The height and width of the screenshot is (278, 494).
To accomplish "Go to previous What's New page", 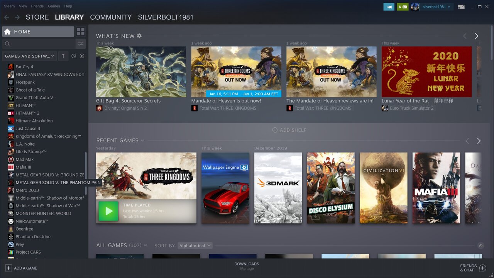I will click(x=465, y=36).
